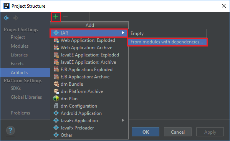Click the Cancel button

[x=178, y=132]
